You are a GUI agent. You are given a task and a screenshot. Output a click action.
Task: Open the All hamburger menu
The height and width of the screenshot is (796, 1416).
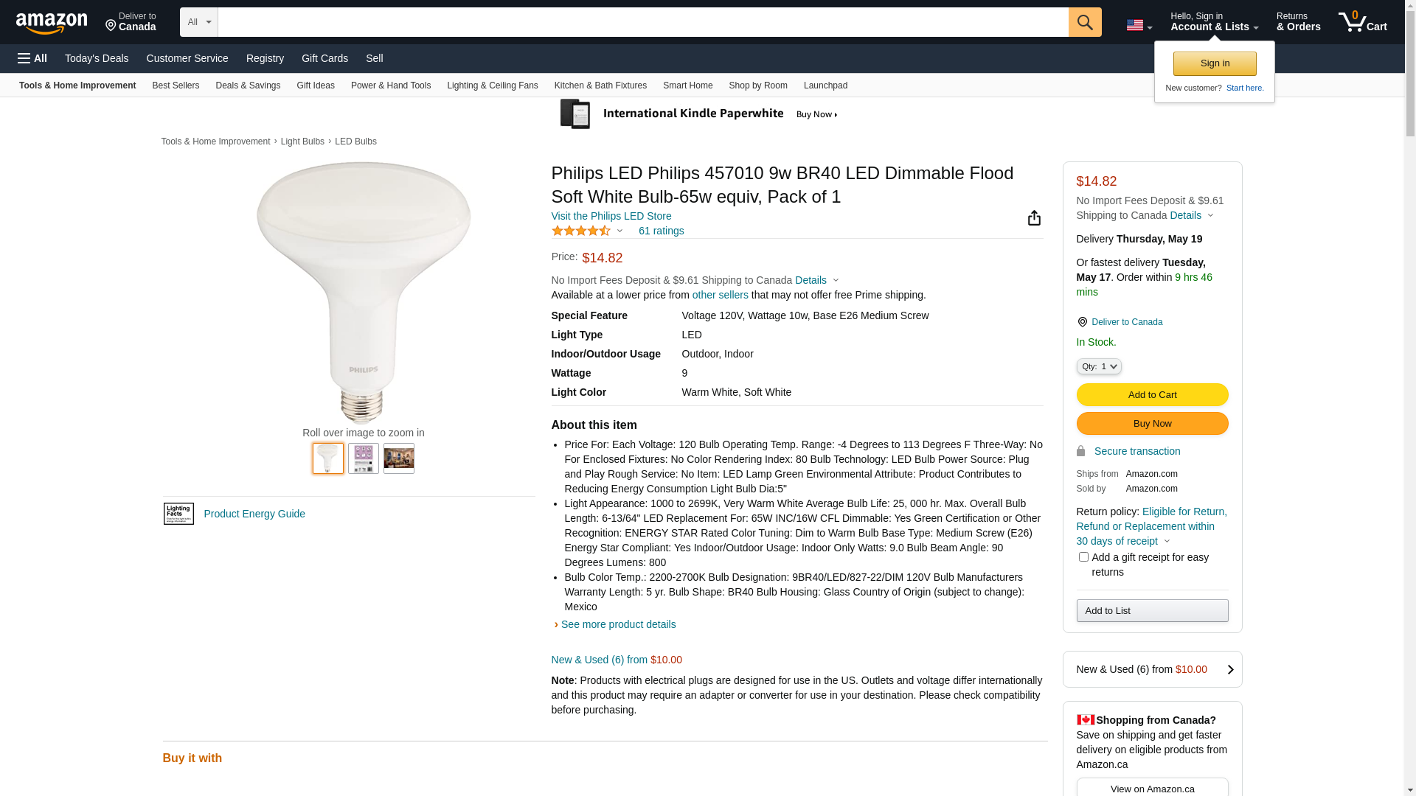point(32,58)
